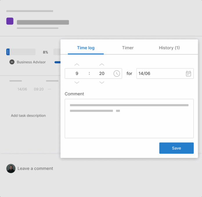Switch to the Timer tab
The width and height of the screenshot is (202, 197).
coord(128,48)
